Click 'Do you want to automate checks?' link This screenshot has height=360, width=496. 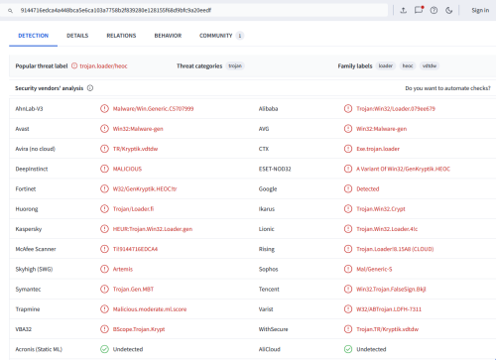point(447,88)
